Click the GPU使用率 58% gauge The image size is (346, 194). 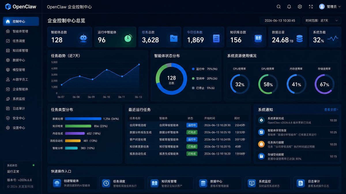(268, 84)
